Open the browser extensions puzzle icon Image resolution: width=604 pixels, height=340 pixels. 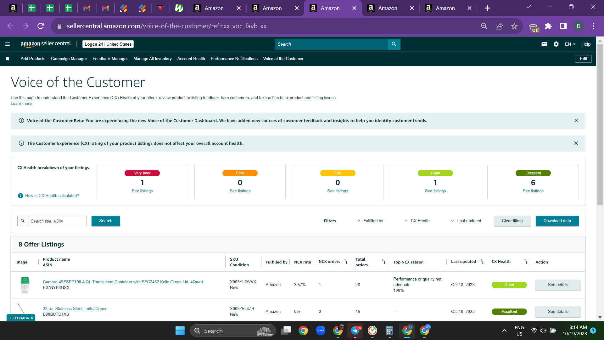[548, 26]
